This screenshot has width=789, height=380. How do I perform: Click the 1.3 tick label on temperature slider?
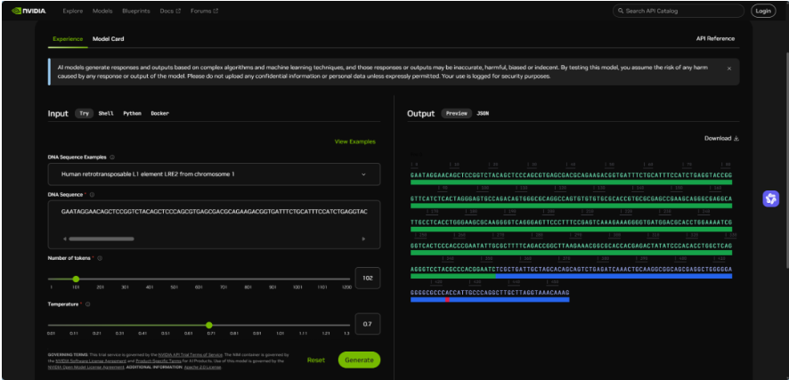click(346, 333)
